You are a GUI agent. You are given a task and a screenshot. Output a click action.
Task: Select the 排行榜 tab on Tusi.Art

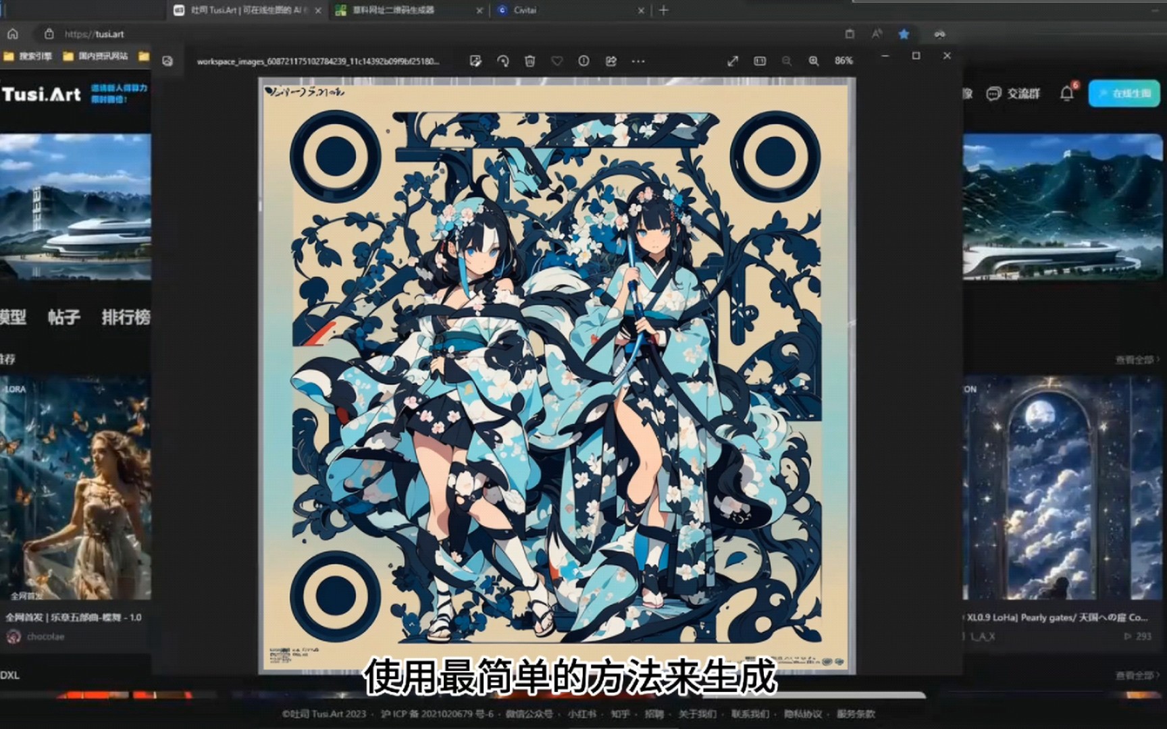(126, 317)
